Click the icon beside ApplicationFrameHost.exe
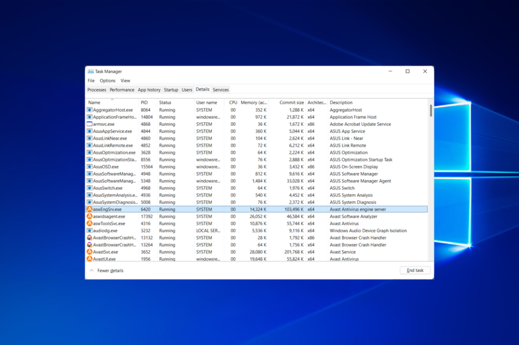This screenshot has height=345, width=519. (89, 117)
